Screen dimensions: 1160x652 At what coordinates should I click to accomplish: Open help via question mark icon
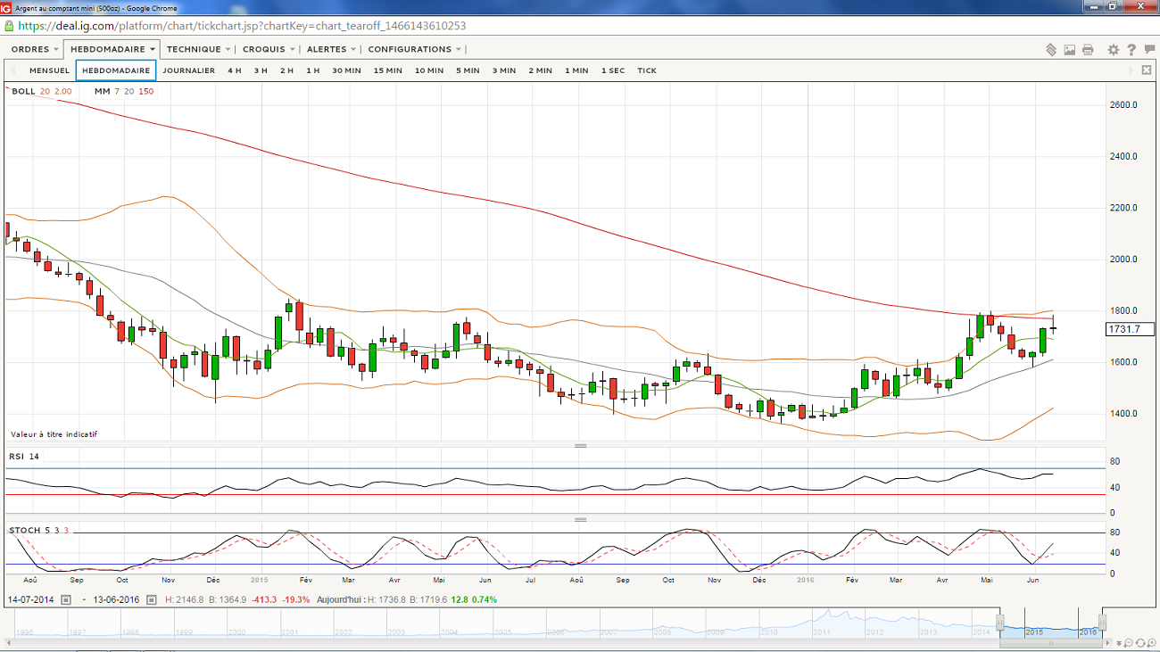pyautogui.click(x=1131, y=50)
